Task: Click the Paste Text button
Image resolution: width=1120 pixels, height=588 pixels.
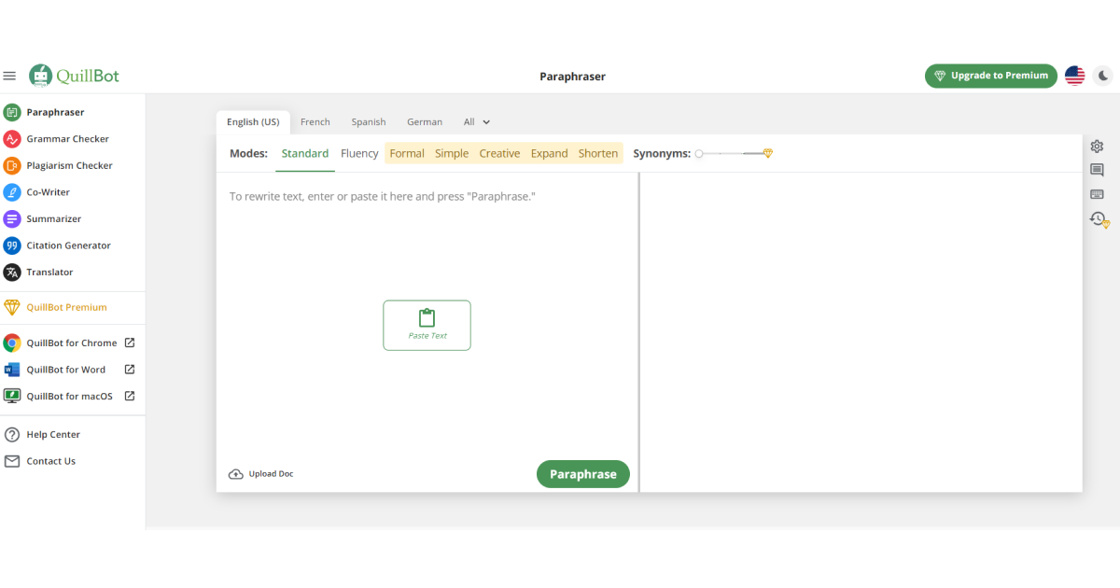Action: tap(427, 326)
